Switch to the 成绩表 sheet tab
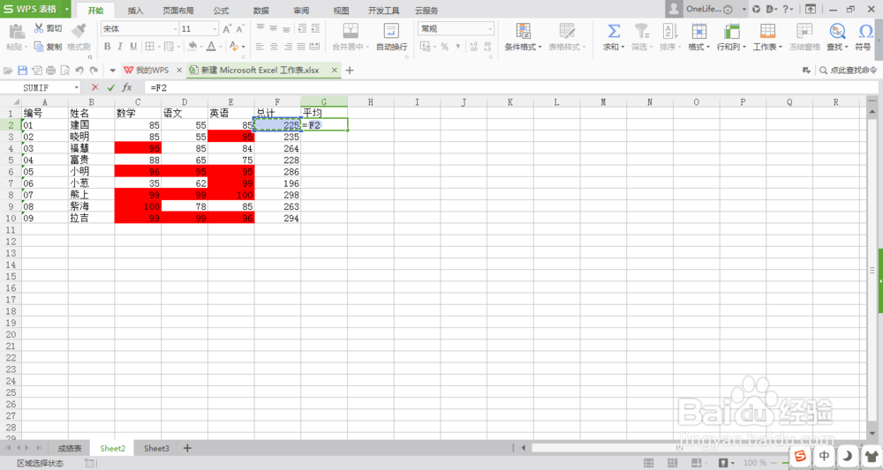Image resolution: width=883 pixels, height=470 pixels. [70, 448]
